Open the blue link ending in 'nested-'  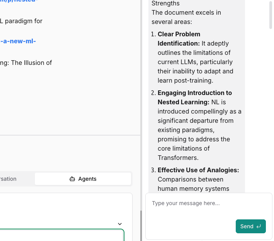pos(19,1)
